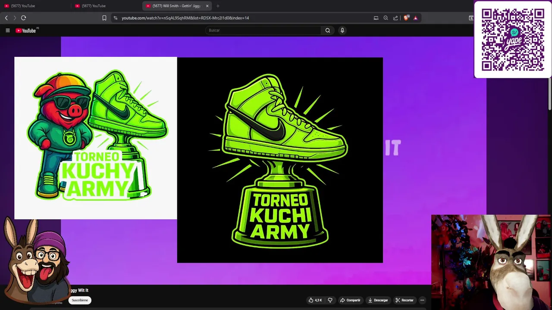Click the Suscribirme button
552x310 pixels.
pyautogui.click(x=80, y=300)
